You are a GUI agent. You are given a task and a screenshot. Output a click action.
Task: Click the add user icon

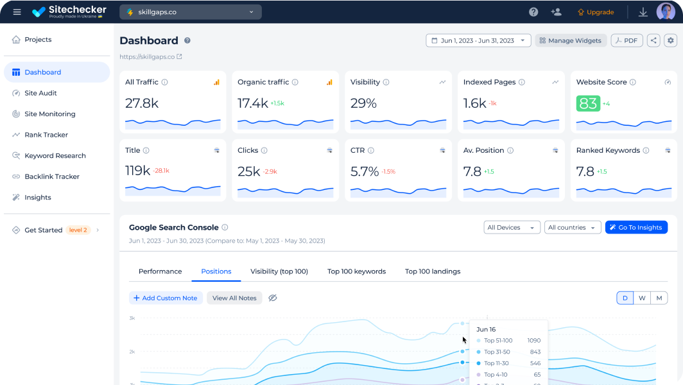pos(556,12)
